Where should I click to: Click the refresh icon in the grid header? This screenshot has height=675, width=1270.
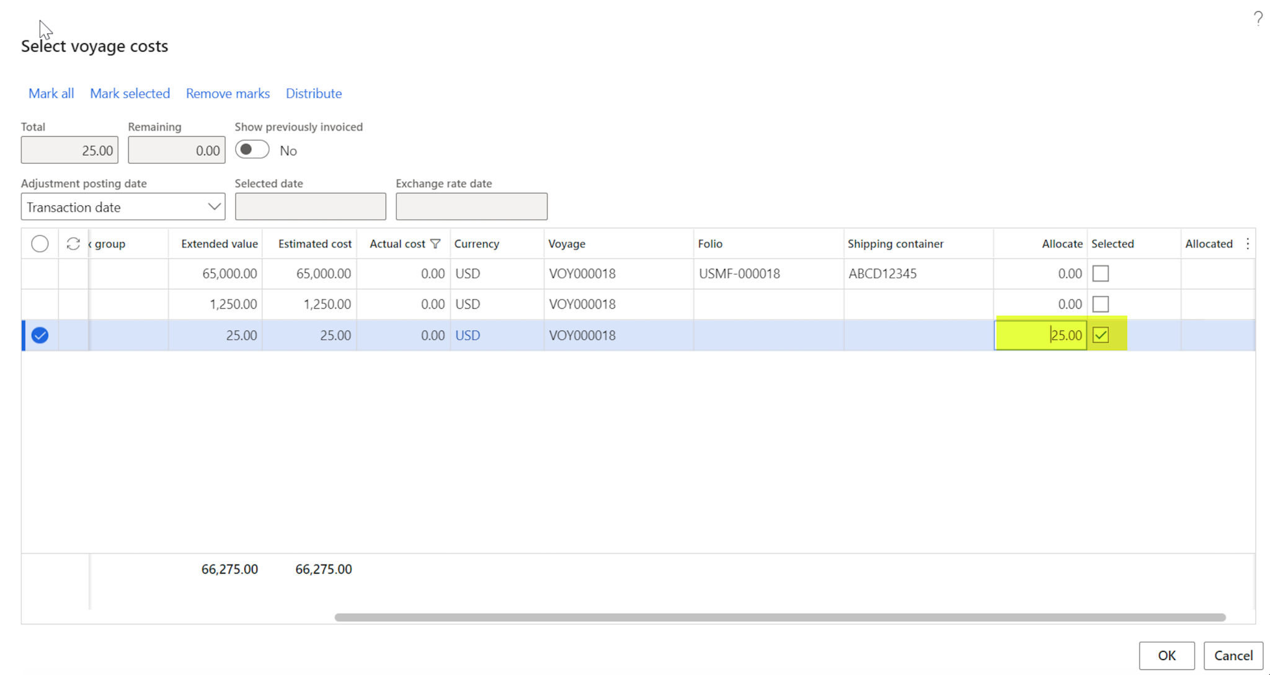coord(73,243)
